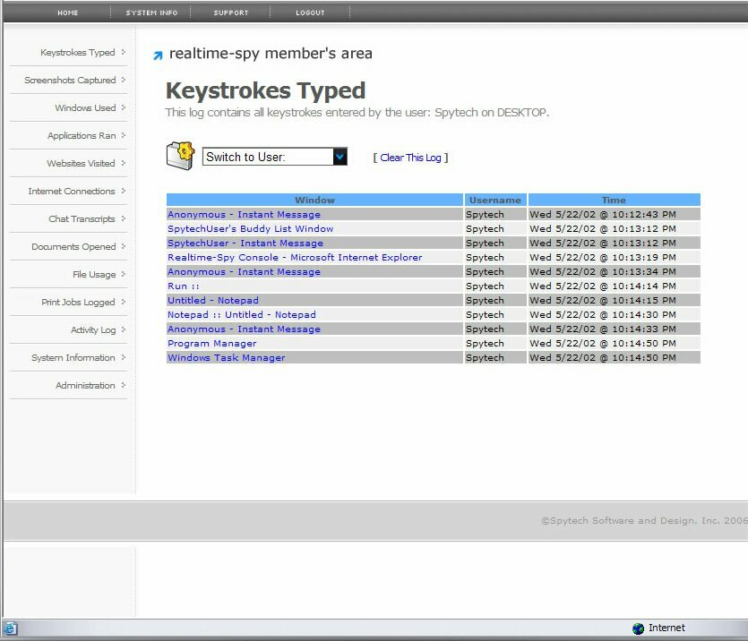Click the Time column header

pyautogui.click(x=614, y=201)
